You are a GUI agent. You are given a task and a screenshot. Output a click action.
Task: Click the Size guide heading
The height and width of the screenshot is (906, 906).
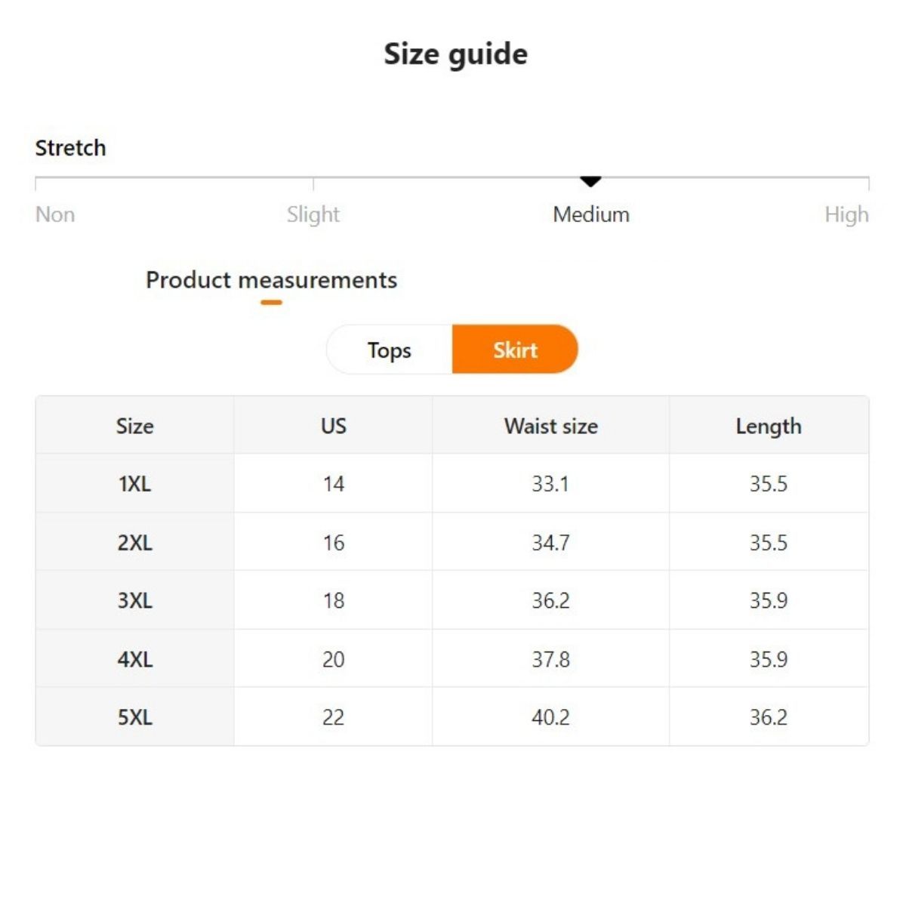tap(455, 54)
